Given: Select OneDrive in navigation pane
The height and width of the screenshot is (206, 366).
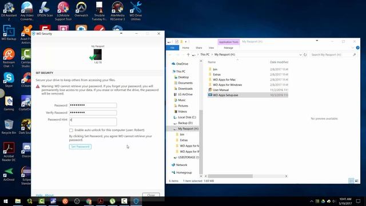Looking at the screenshot, I should pos(182,64).
